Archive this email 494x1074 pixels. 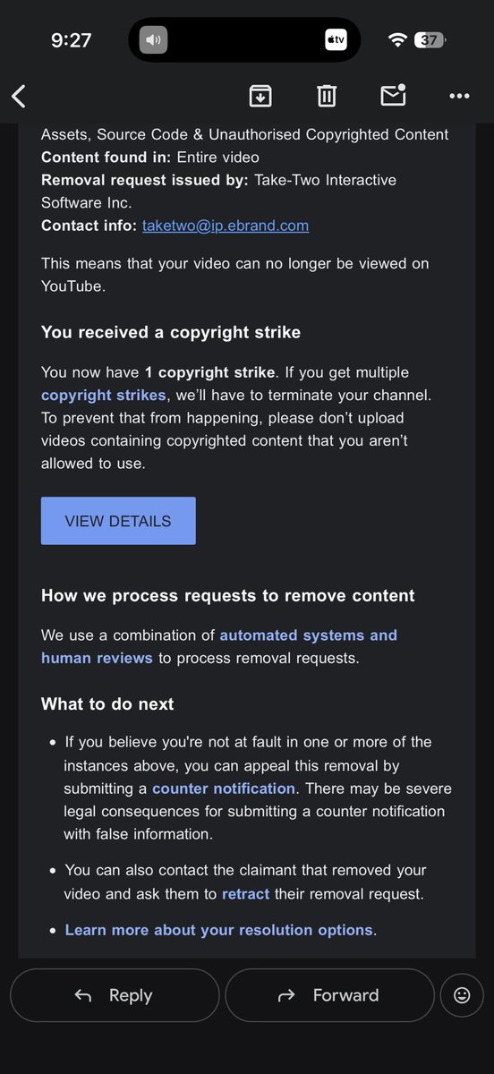tap(260, 95)
